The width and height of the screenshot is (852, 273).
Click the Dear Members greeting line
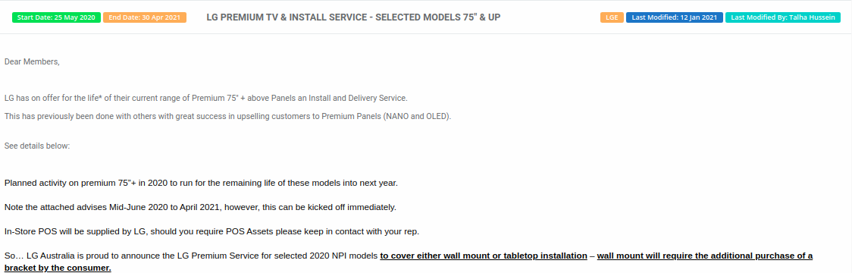(32, 62)
